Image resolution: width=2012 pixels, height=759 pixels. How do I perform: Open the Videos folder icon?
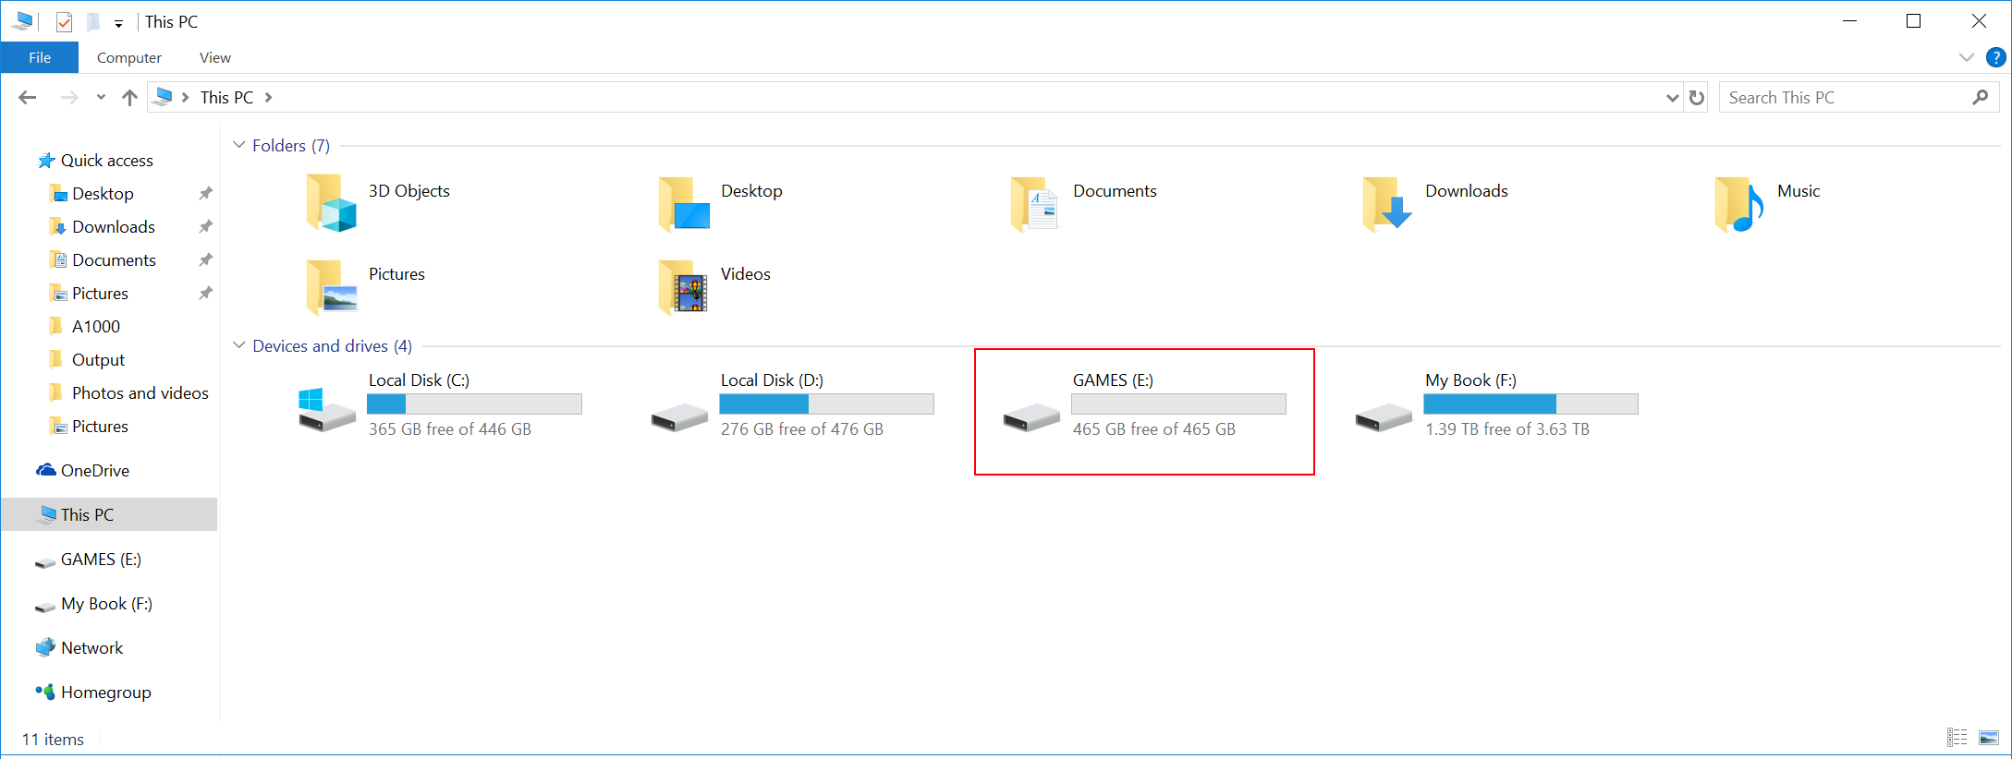coord(683,287)
